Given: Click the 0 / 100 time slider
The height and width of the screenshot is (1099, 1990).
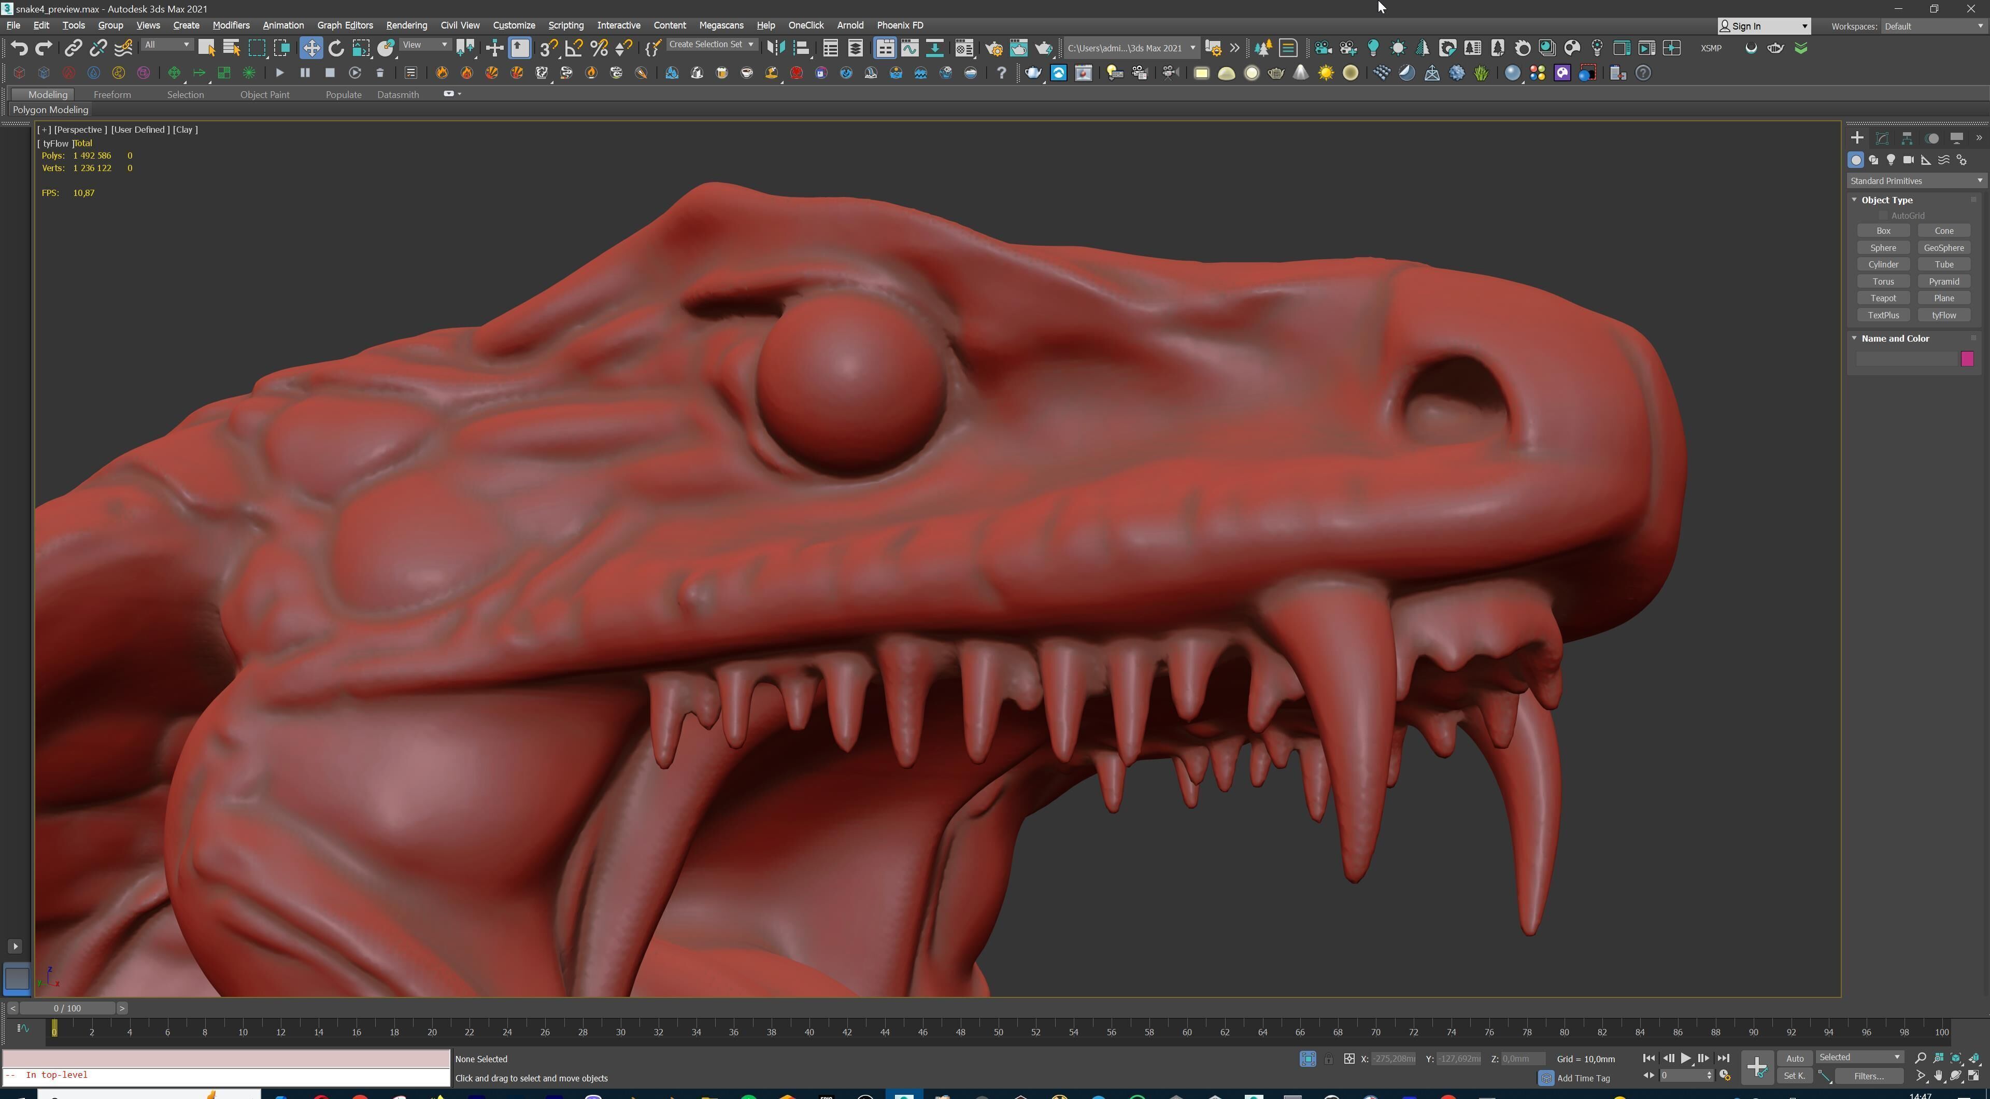Looking at the screenshot, I should click(x=68, y=1008).
